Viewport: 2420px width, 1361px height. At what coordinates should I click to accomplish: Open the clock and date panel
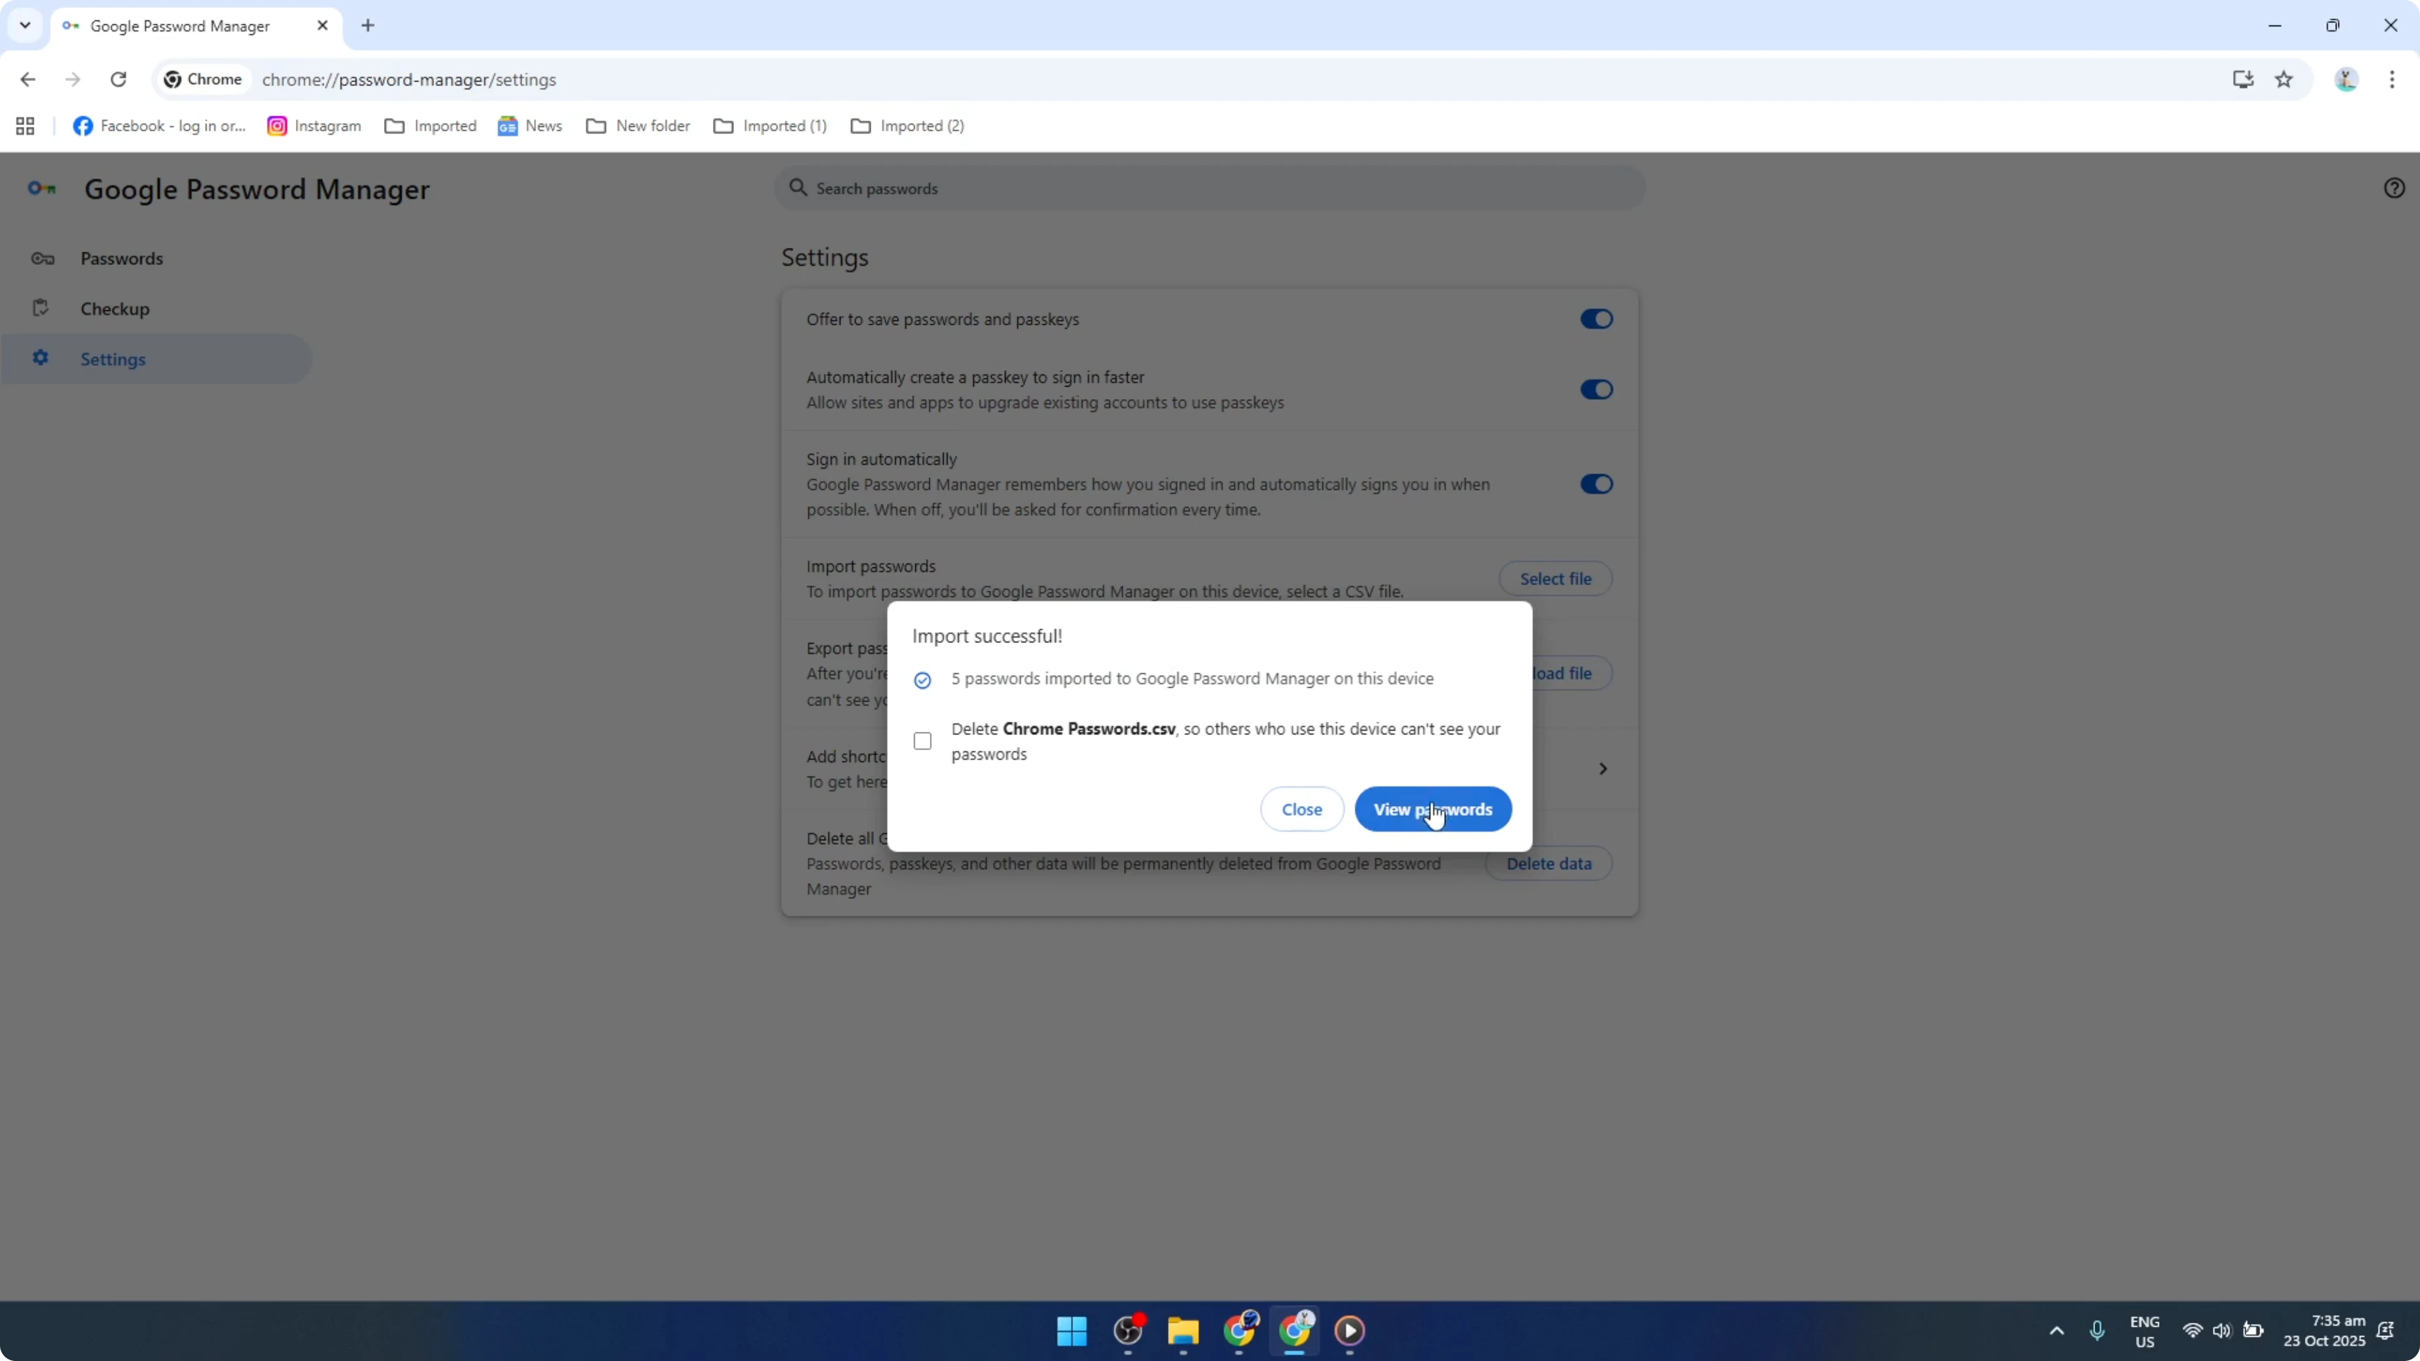click(2324, 1331)
